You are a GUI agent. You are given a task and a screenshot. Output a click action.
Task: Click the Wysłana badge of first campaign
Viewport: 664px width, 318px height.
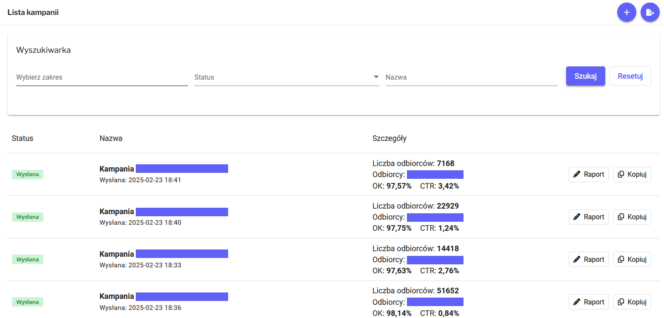[28, 175]
